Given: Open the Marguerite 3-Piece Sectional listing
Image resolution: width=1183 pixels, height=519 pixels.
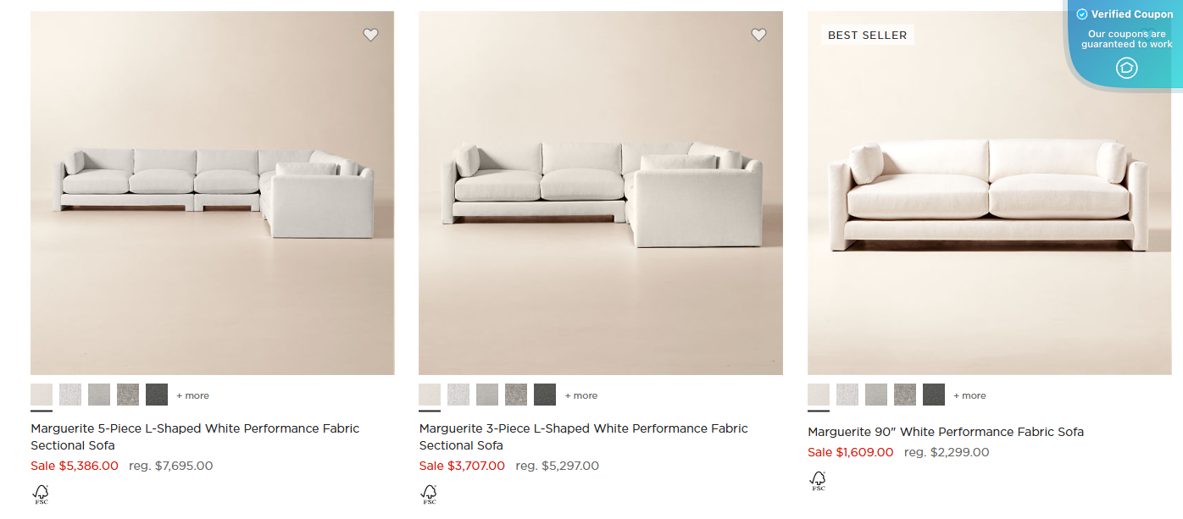Looking at the screenshot, I should (583, 437).
